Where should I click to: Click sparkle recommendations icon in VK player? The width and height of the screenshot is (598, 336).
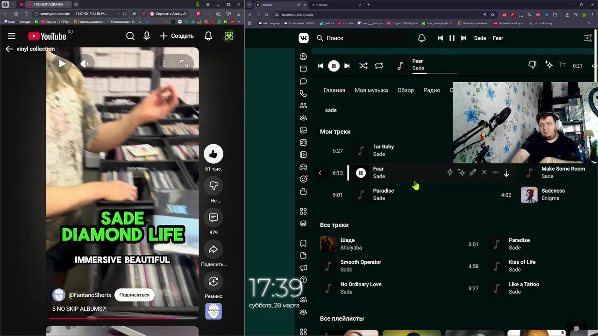pyautogui.click(x=549, y=65)
